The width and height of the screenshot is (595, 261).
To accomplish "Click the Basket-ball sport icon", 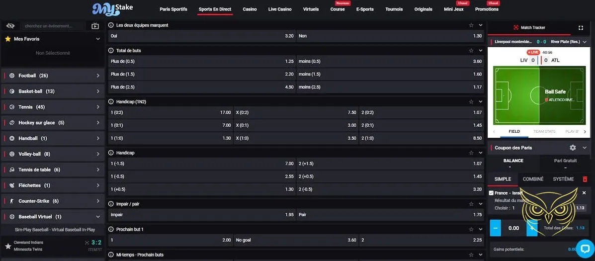I will coord(12,91).
